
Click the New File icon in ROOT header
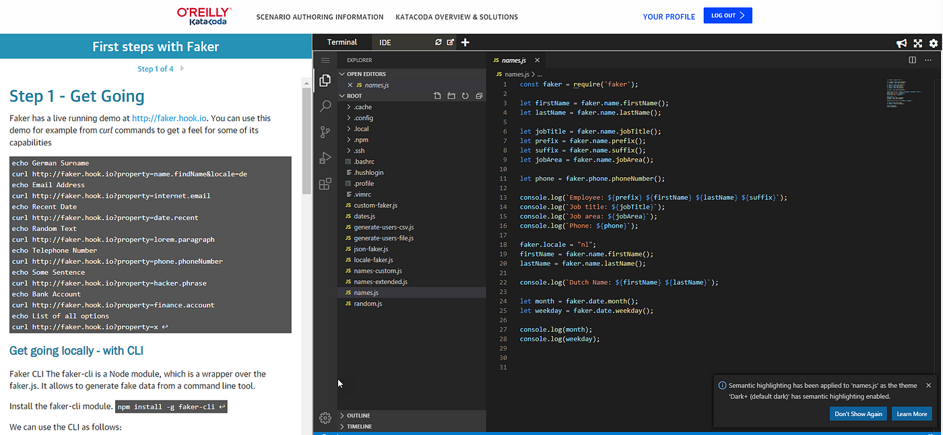437,96
